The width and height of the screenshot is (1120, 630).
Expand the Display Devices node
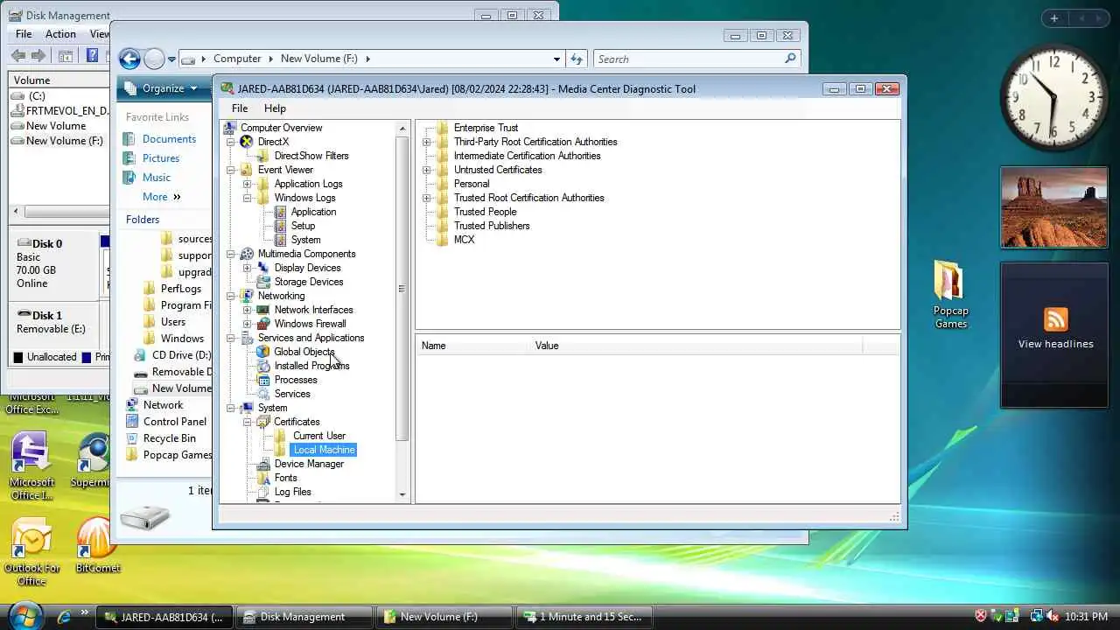tap(248, 268)
